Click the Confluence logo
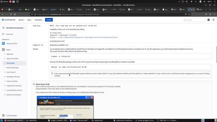 (x=8, y=20)
